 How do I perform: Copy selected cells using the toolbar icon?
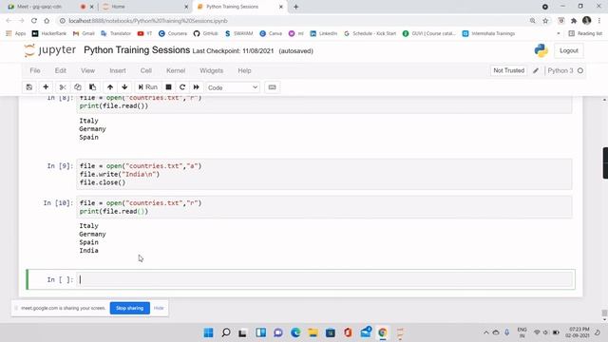[78, 87]
